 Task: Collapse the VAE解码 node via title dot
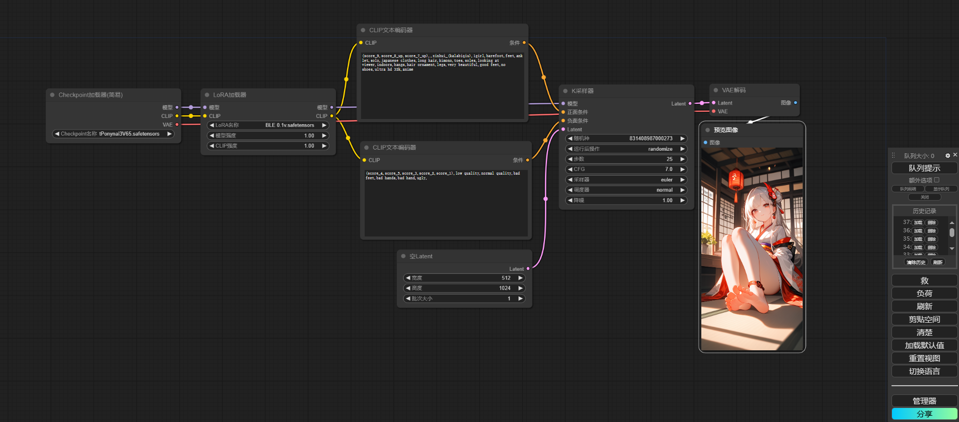tap(716, 90)
